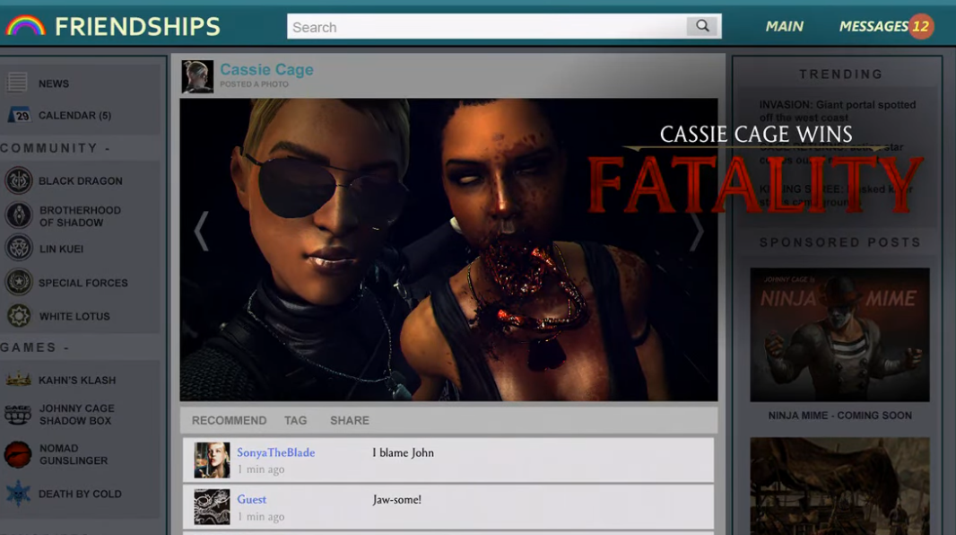
Task: Collapse the Community section header
Action: point(55,148)
